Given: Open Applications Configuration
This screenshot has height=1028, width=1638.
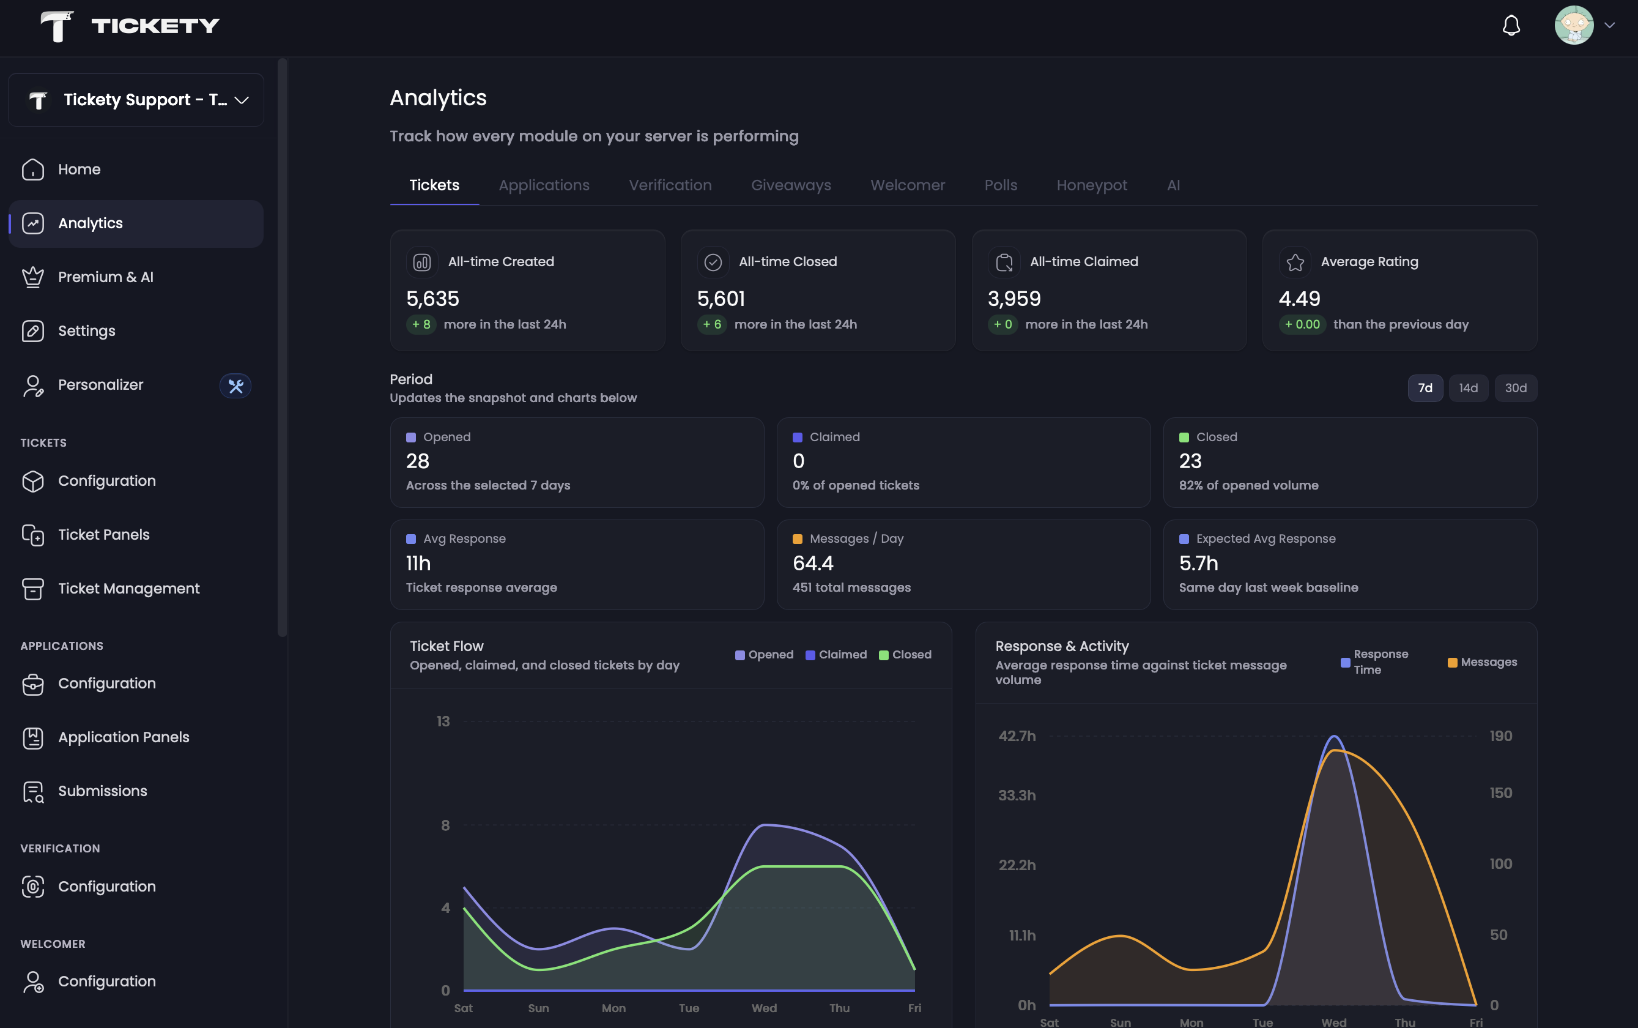Looking at the screenshot, I should click(136, 683).
